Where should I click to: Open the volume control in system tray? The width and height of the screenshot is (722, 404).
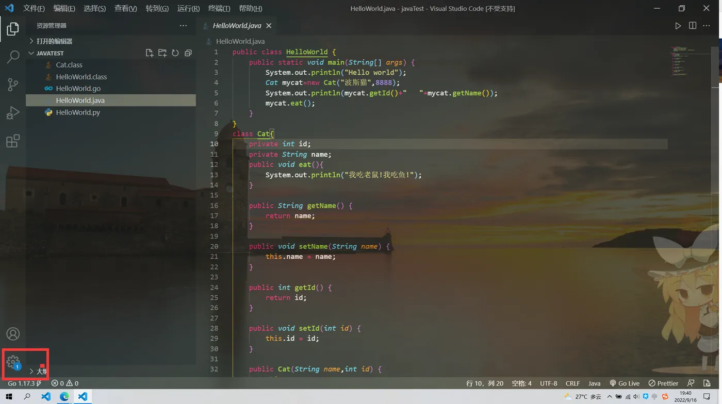(x=636, y=397)
